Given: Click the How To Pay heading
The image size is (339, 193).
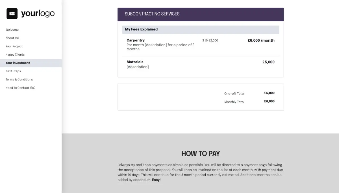Looking at the screenshot, I should (200, 154).
